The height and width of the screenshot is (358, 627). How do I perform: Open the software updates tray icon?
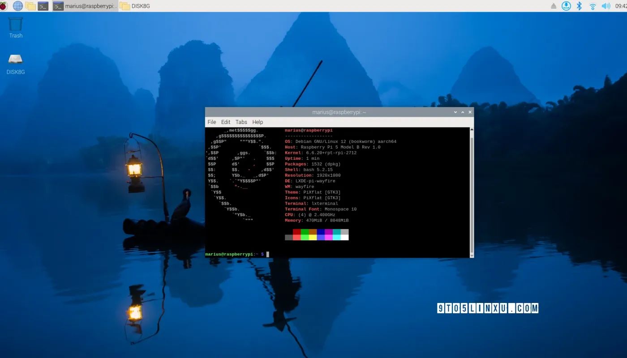(566, 6)
